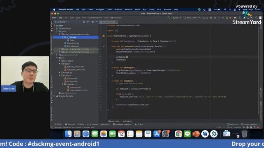Open Finder from the Dock
Image resolution: width=264 pixels, height=148 pixels.
pos(68,134)
